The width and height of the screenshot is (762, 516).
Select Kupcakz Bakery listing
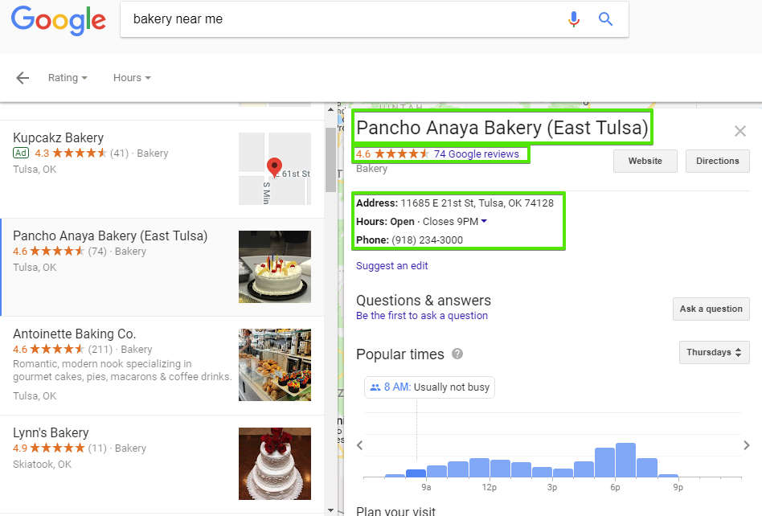point(162,169)
